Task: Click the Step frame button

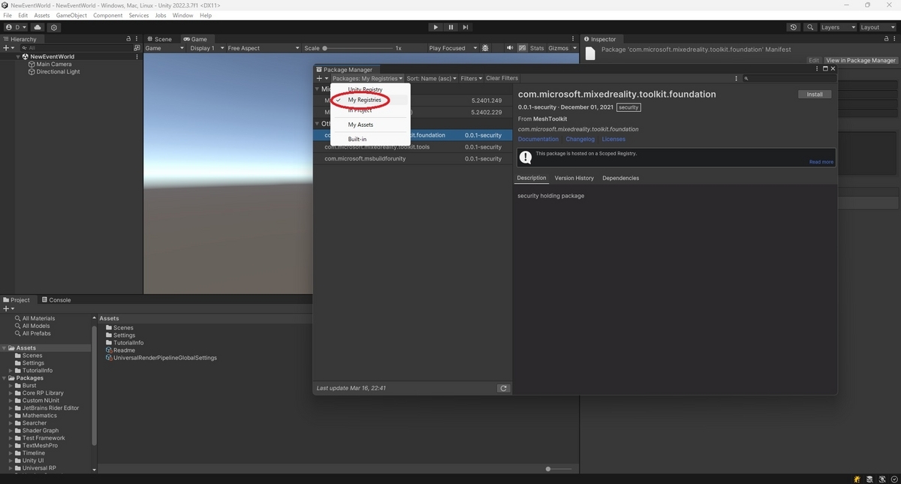Action: point(465,27)
